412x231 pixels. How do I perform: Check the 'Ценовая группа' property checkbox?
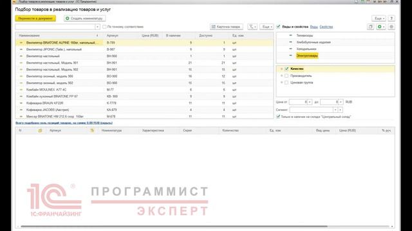click(286, 83)
